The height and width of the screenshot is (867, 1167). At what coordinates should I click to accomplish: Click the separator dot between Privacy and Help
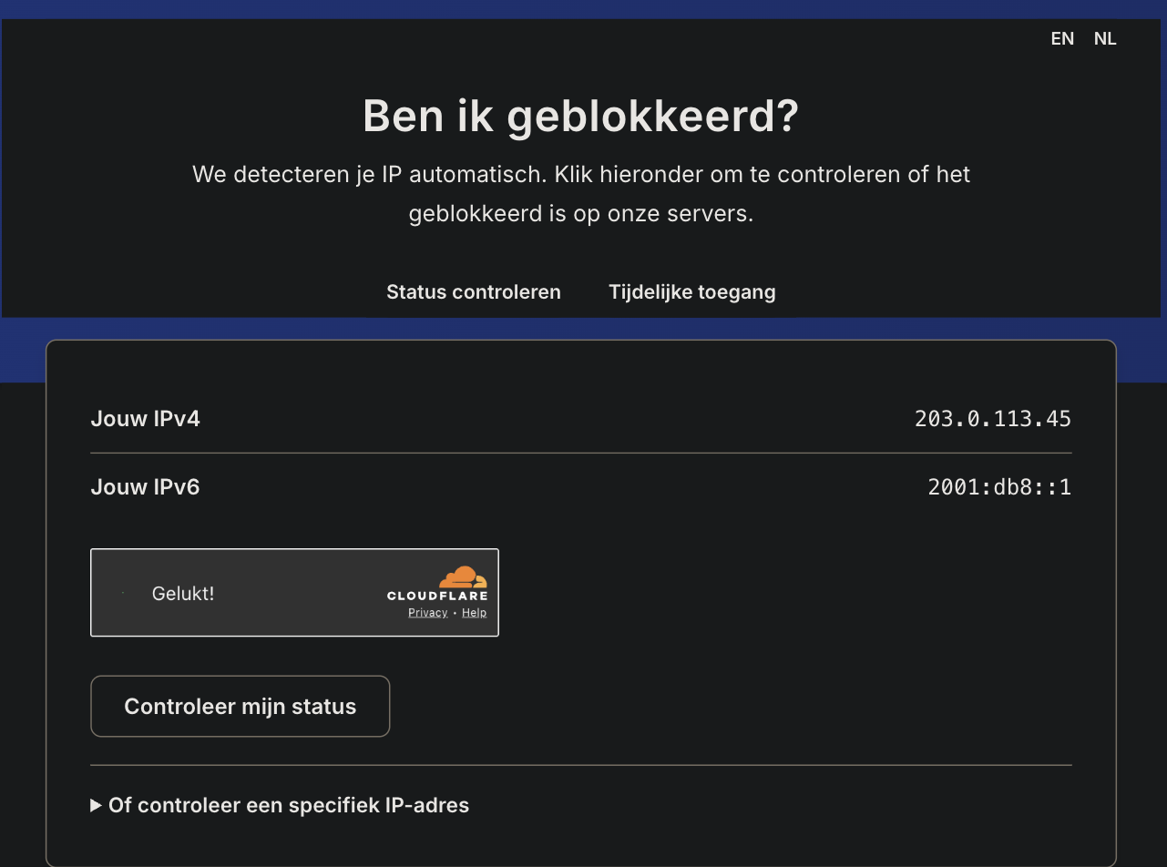point(455,613)
